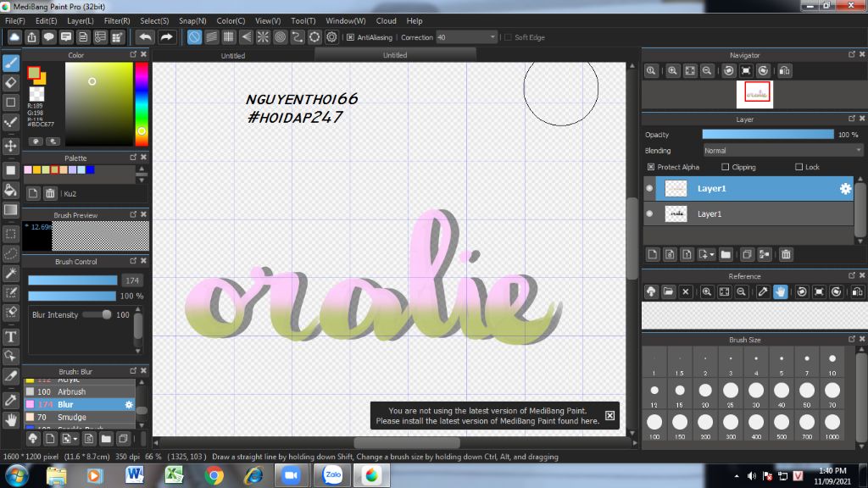Image resolution: width=868 pixels, height=488 pixels.
Task: Duplicate the layer in Layer panel
Action: coord(747,254)
